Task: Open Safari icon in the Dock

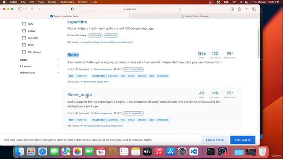Action: point(42,151)
